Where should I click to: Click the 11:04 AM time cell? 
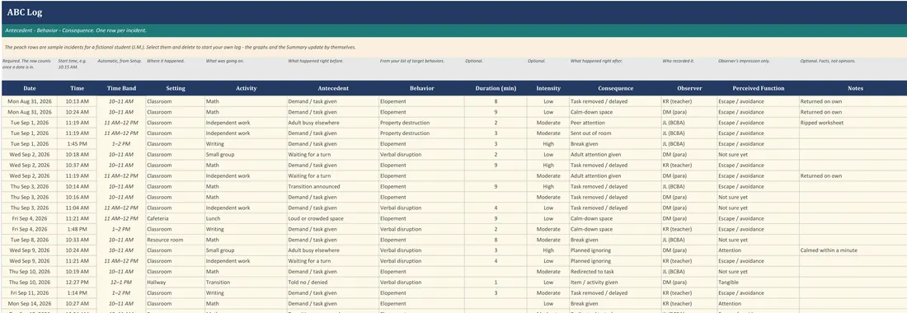pos(77,208)
